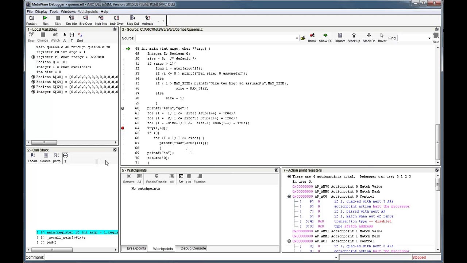Expand Boolean C[59] array
467x263 pixels.
(x=33, y=87)
